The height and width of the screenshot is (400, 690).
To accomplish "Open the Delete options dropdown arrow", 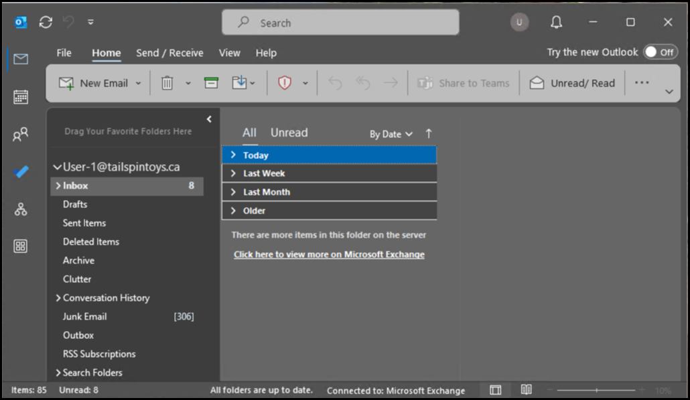I will pos(188,83).
